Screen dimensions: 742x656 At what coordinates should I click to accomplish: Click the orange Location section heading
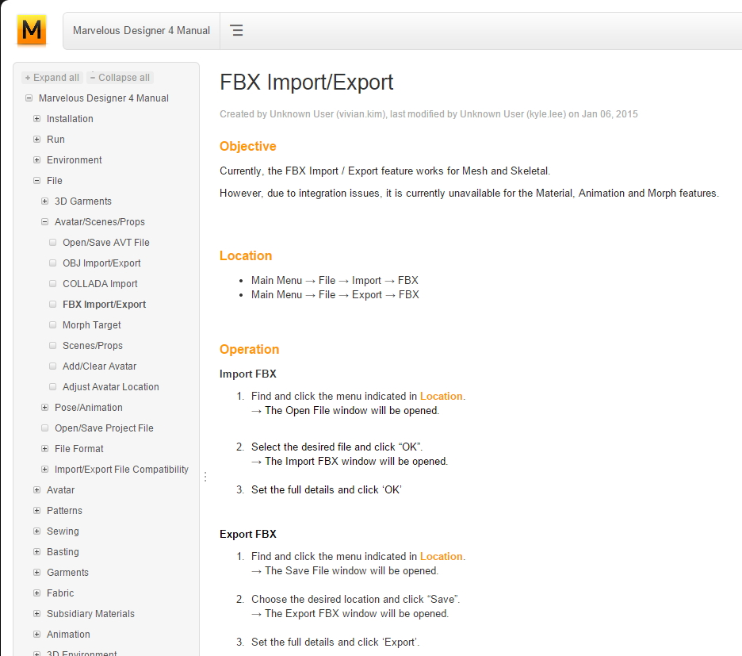click(x=246, y=255)
